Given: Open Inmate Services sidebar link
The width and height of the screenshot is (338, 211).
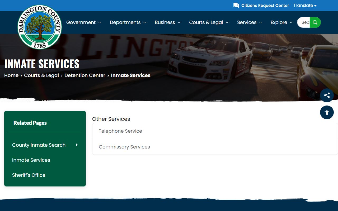Looking at the screenshot, I should pos(31,160).
